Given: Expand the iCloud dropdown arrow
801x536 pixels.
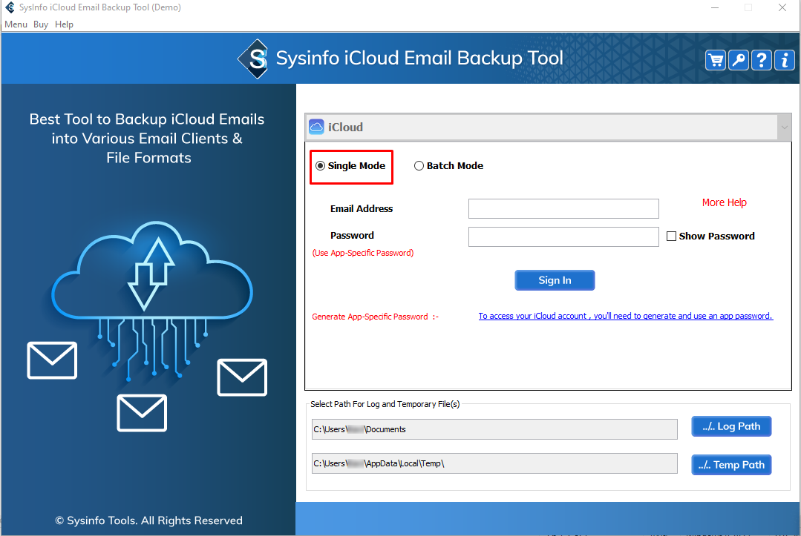Looking at the screenshot, I should tap(785, 128).
